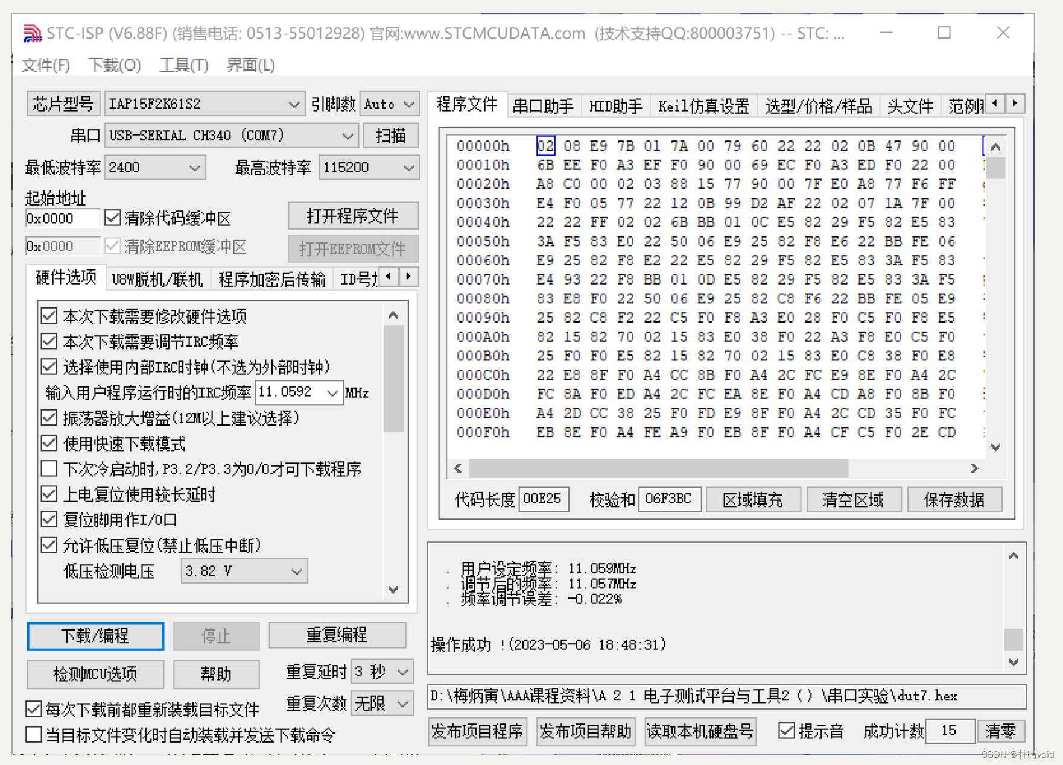Switch to U8W脱机/联机 tab
1063x765 pixels.
click(158, 280)
